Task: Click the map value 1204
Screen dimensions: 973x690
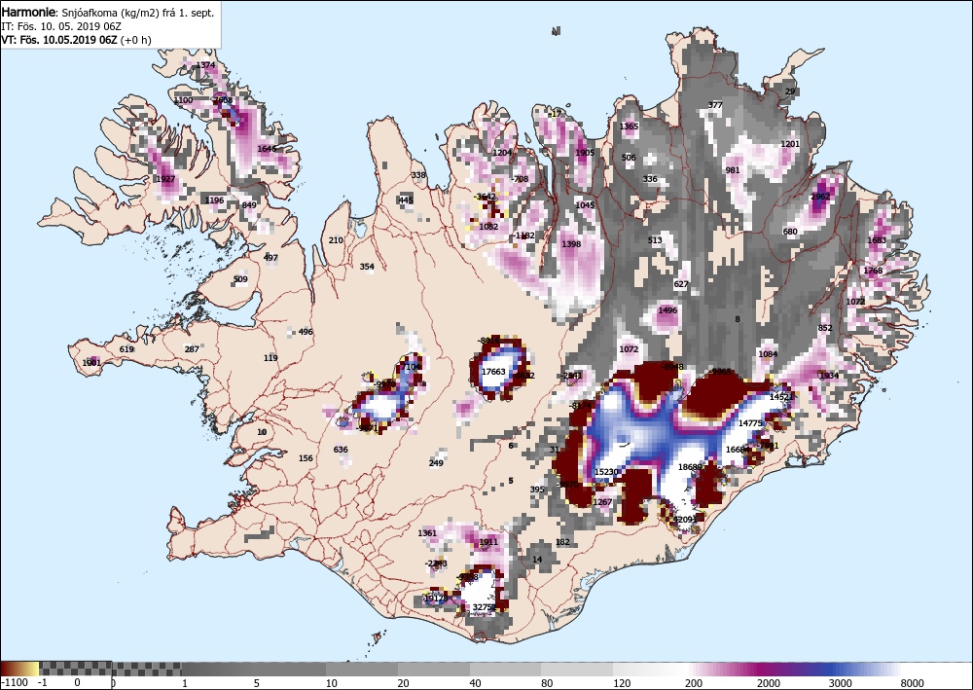Action: (x=502, y=153)
